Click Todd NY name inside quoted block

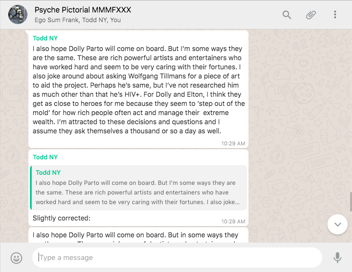pos(48,172)
